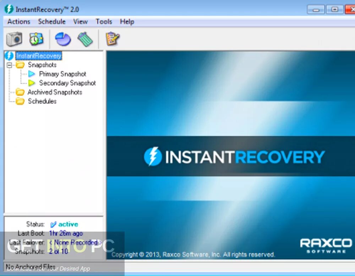Click the Raxco Software logo
The width and height of the screenshot is (355, 276).
(326, 246)
